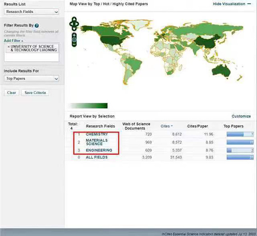Click the Save Criteria button
The width and height of the screenshot is (257, 236).
pyautogui.click(x=35, y=92)
